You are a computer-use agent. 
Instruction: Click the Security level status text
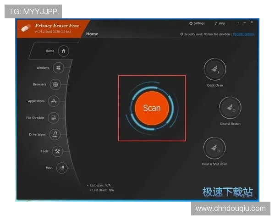pyautogui.click(x=207, y=34)
